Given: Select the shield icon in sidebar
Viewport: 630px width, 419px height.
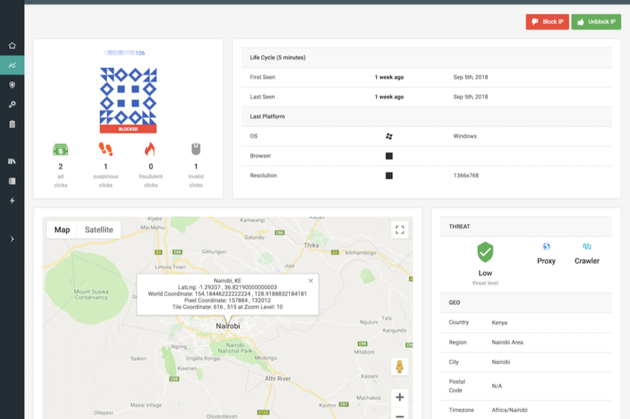Looking at the screenshot, I should tap(12, 85).
